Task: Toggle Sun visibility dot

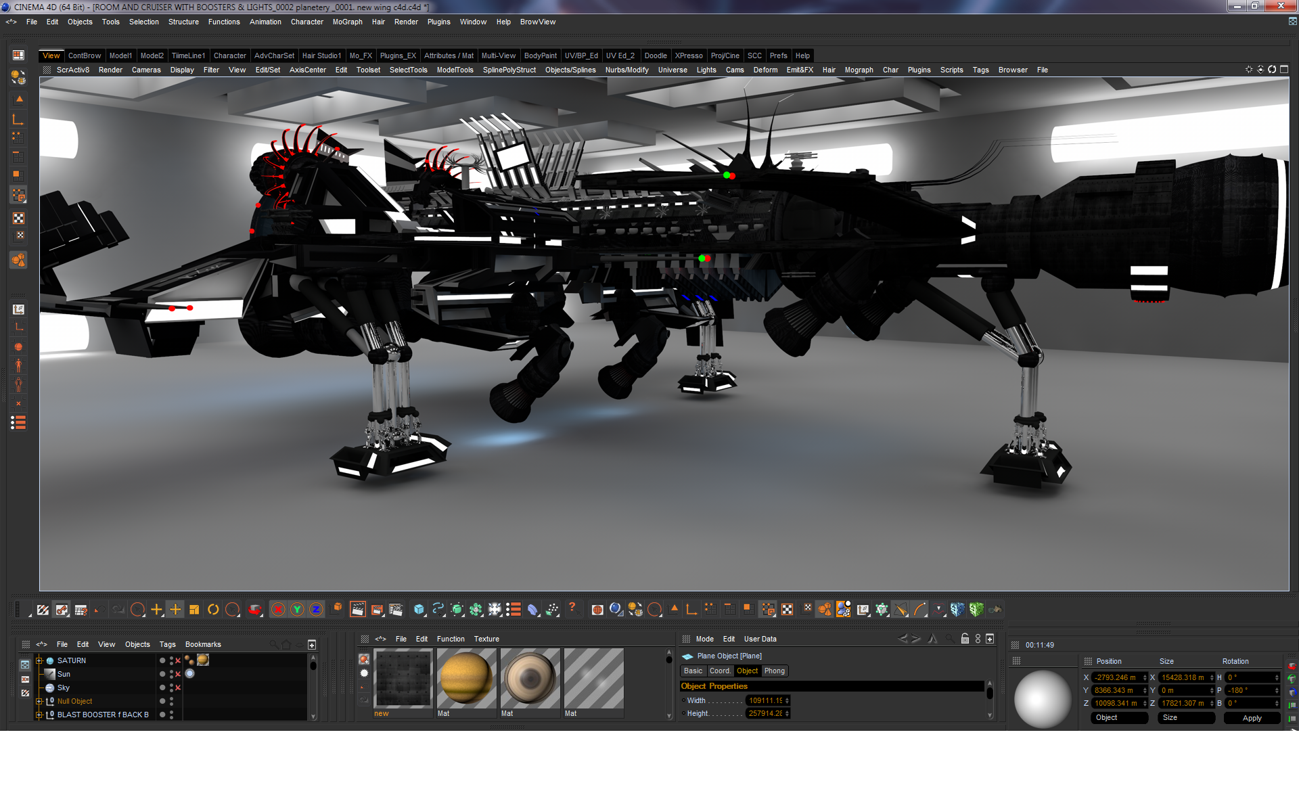Action: pos(162,674)
